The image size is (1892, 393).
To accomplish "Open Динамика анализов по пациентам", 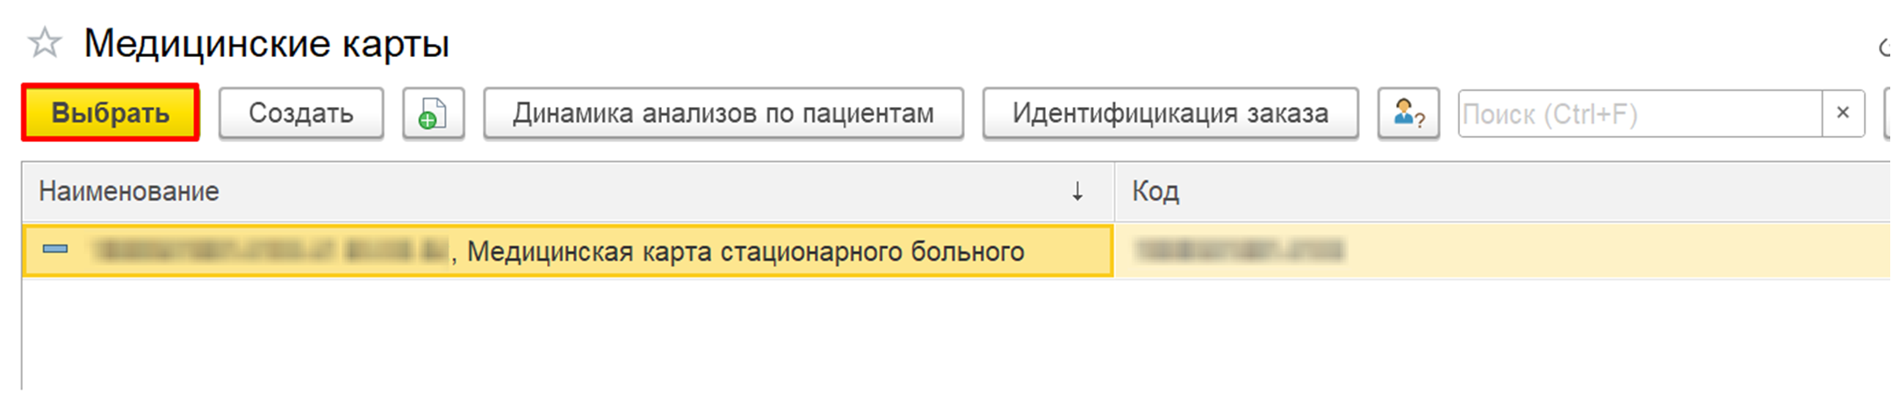I will (x=723, y=113).
